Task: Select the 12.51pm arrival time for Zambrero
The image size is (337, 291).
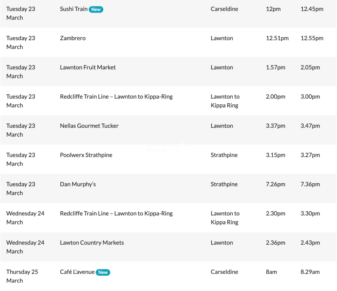Action: point(277,38)
